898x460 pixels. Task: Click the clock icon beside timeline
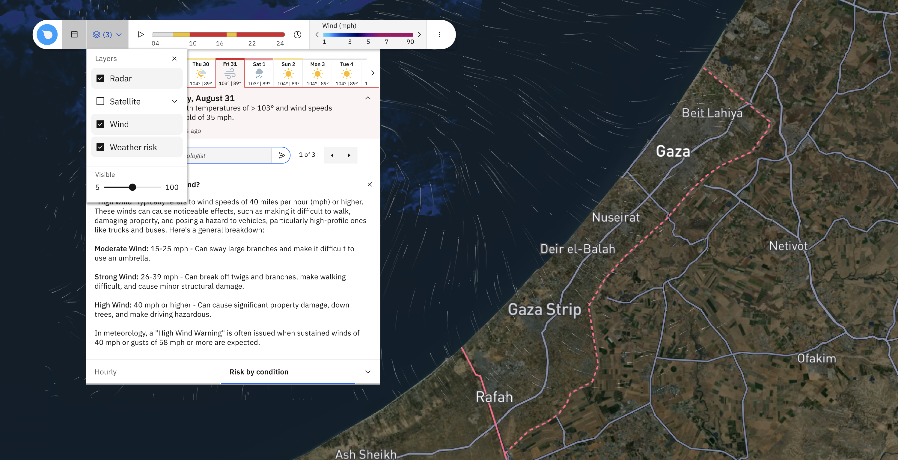pyautogui.click(x=297, y=34)
